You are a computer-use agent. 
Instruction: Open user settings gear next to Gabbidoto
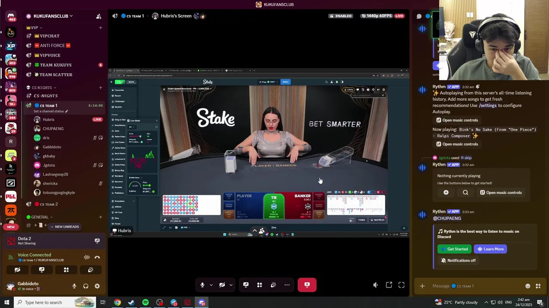[97, 286]
